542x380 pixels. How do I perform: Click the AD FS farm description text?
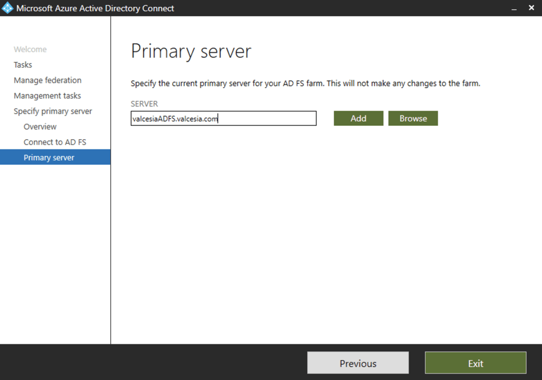(x=305, y=84)
